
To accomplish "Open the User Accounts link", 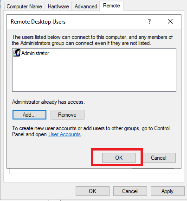I will [64, 134].
